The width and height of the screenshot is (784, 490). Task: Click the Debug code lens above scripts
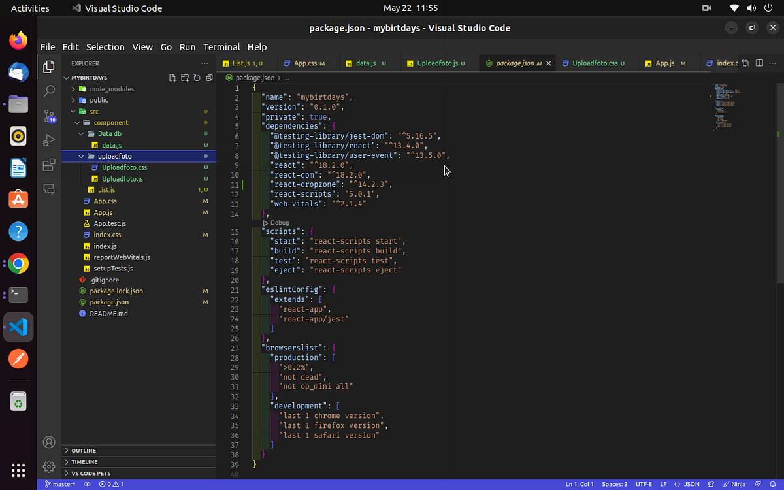[x=276, y=223]
